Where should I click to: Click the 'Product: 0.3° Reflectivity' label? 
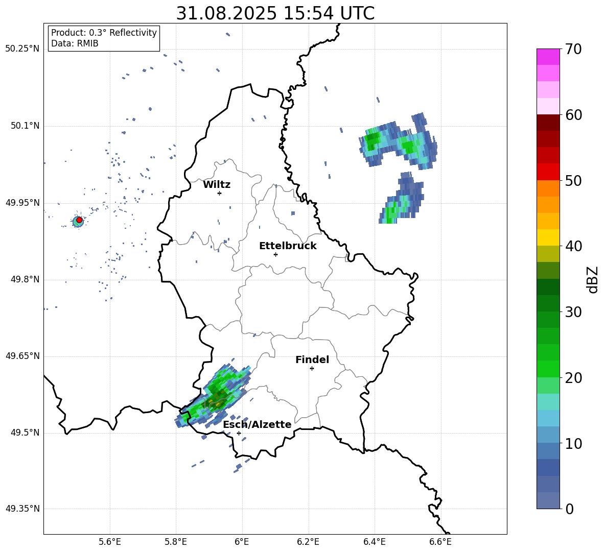[104, 33]
